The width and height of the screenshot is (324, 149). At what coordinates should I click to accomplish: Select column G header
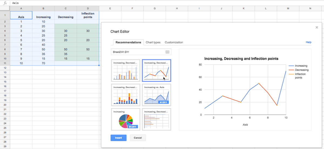(x=154, y=9)
